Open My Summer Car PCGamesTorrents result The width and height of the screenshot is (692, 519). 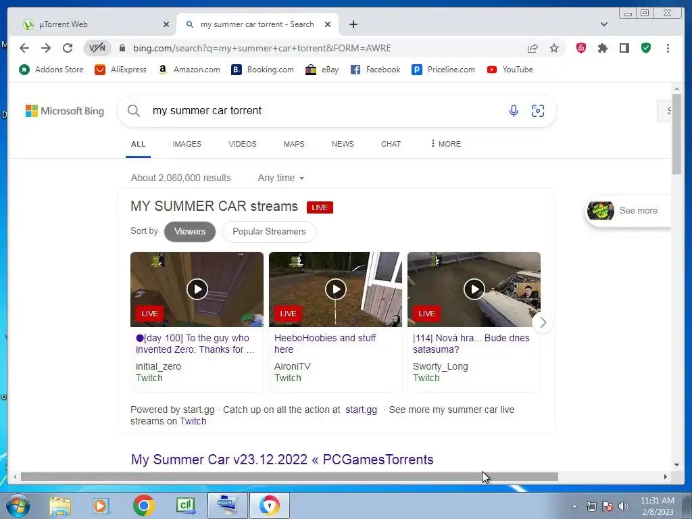click(282, 460)
